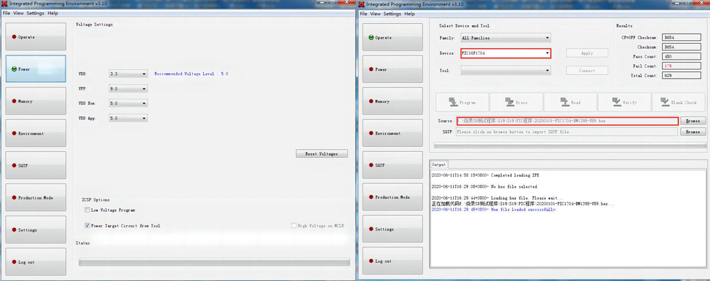
Task: Click the Reset Voltages button
Action: 321,154
